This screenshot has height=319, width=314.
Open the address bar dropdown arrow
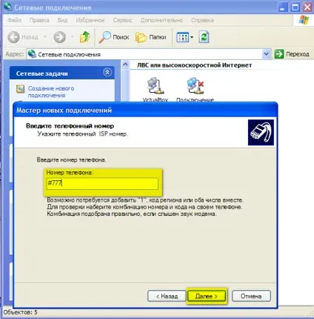266,53
